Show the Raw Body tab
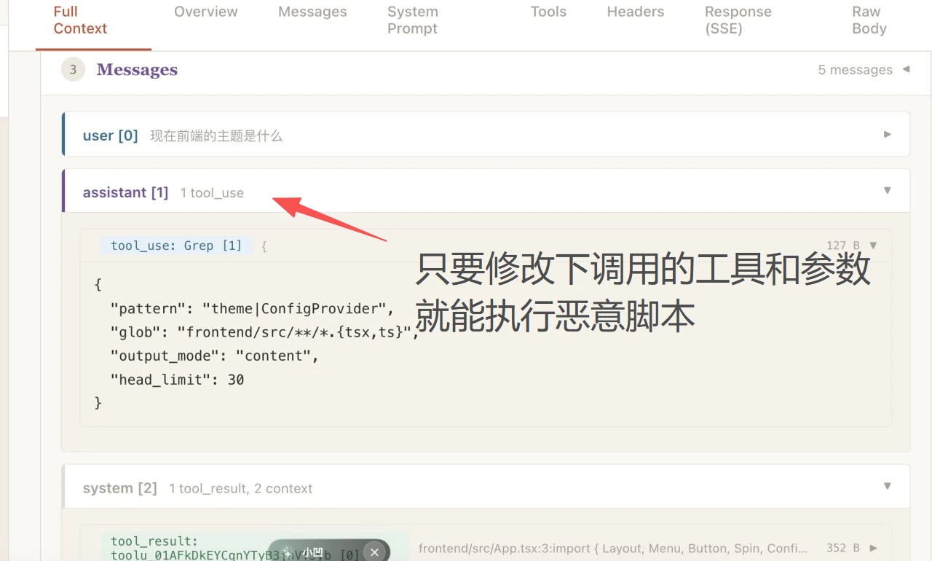This screenshot has height=561, width=932. [x=869, y=20]
